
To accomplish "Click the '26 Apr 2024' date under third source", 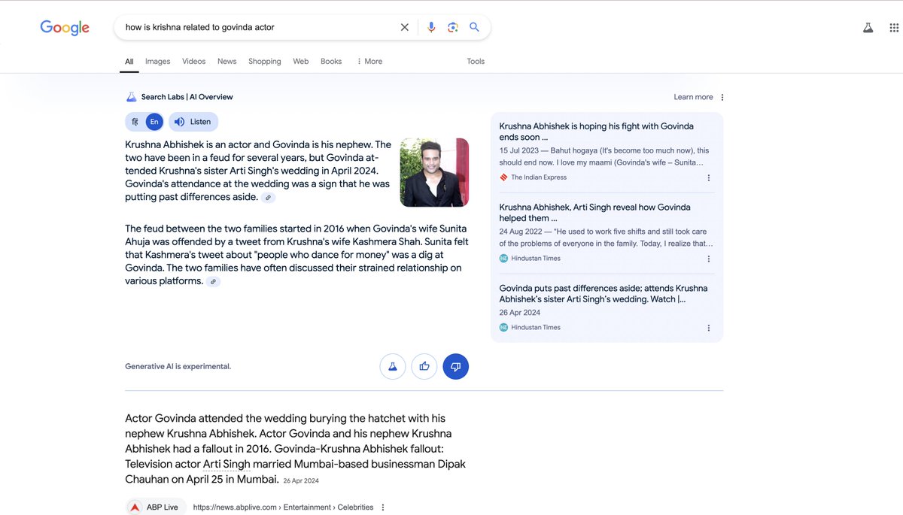I will tap(520, 313).
